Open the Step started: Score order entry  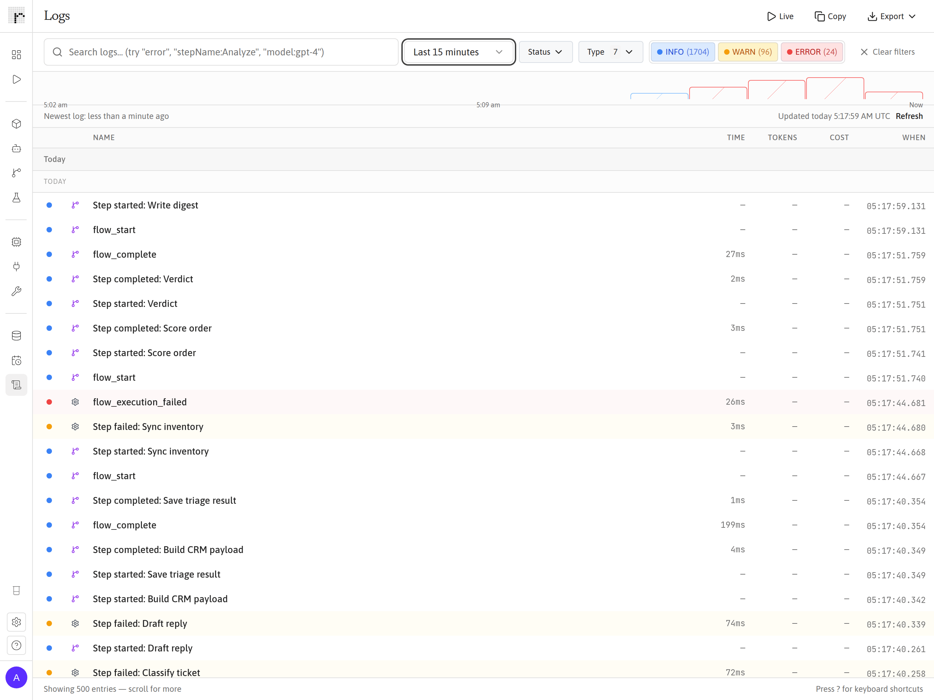[x=483, y=353]
